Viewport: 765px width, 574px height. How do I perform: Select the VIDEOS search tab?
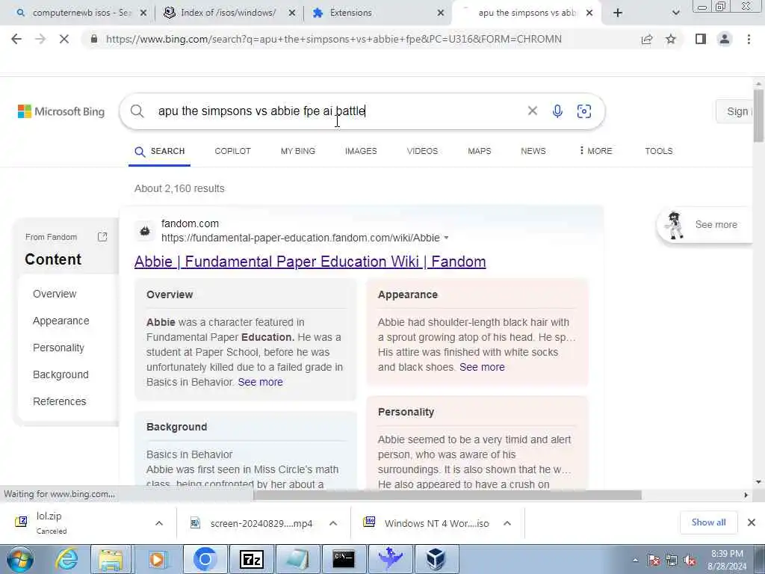[x=423, y=151]
